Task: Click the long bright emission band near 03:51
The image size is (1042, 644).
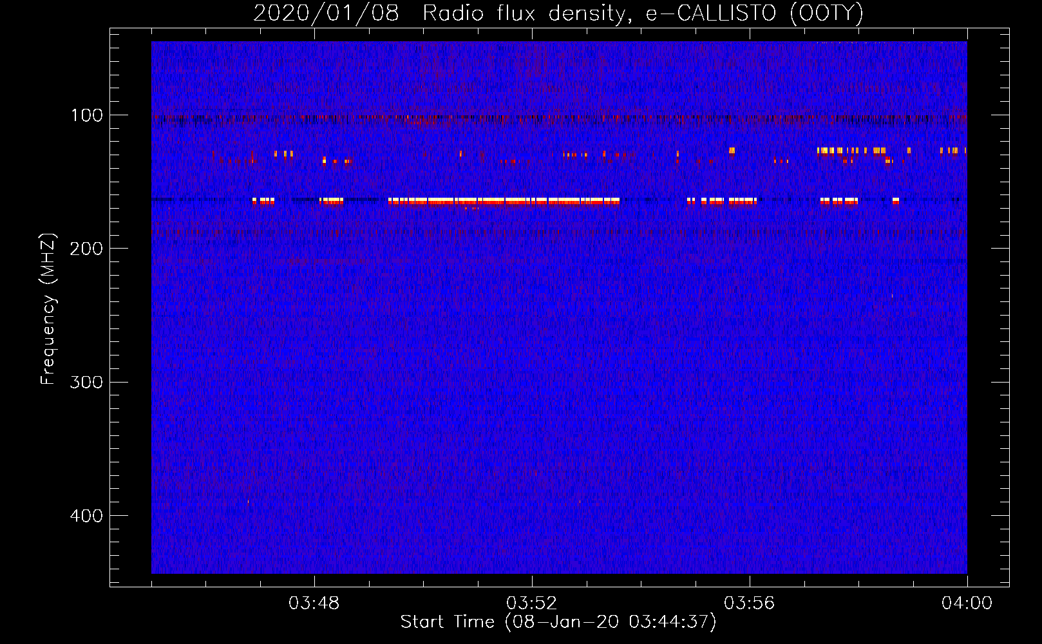Action: click(504, 201)
